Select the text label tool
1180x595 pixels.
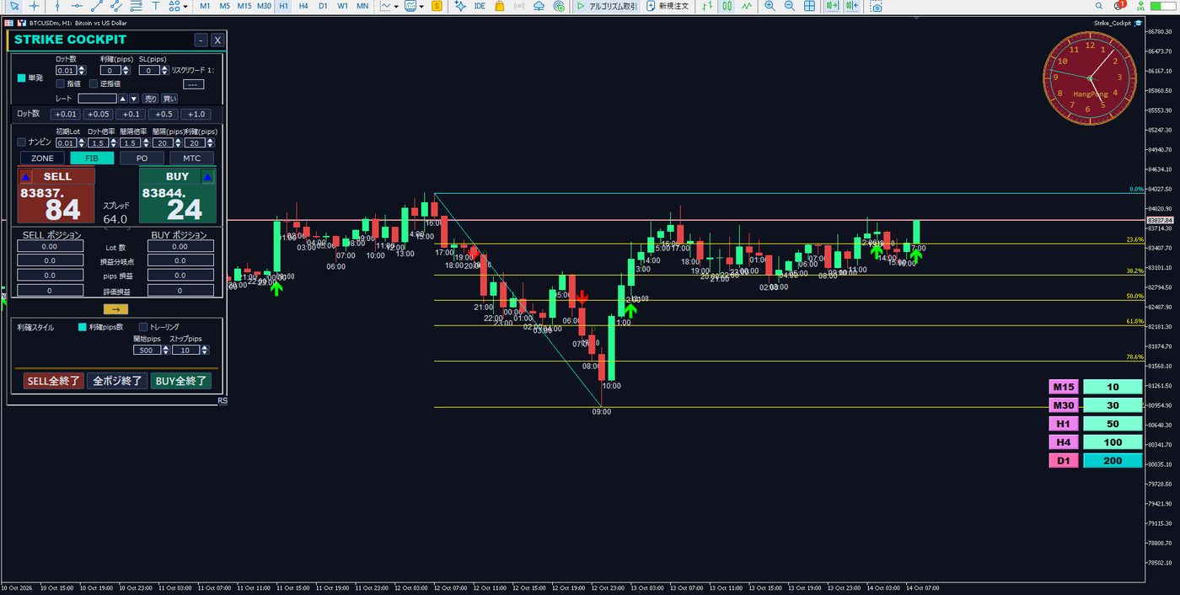(156, 6)
